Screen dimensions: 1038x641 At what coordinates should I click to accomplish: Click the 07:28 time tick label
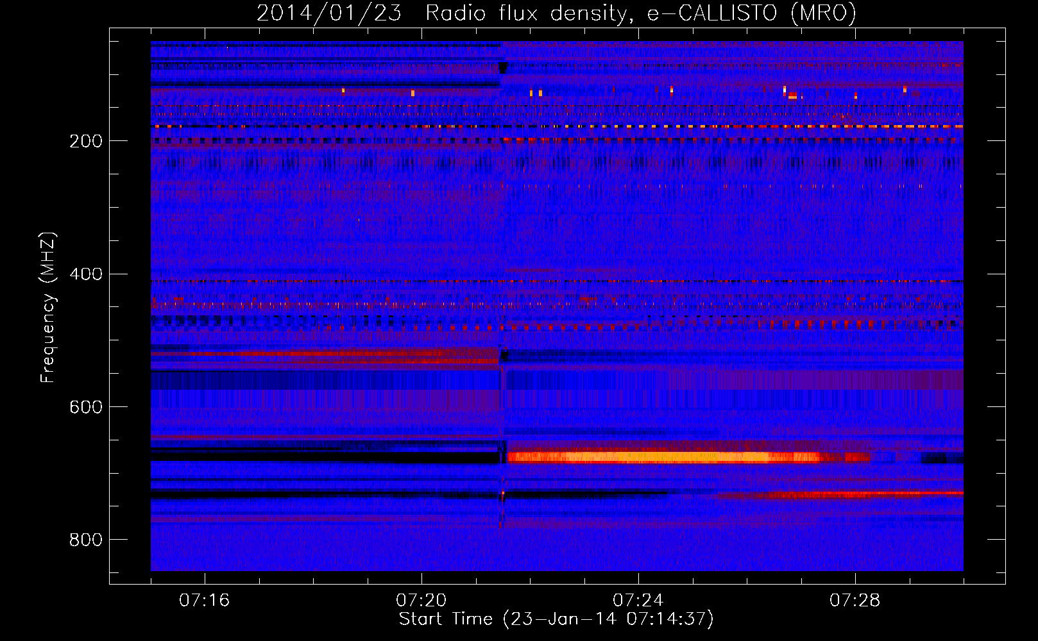[x=855, y=600]
